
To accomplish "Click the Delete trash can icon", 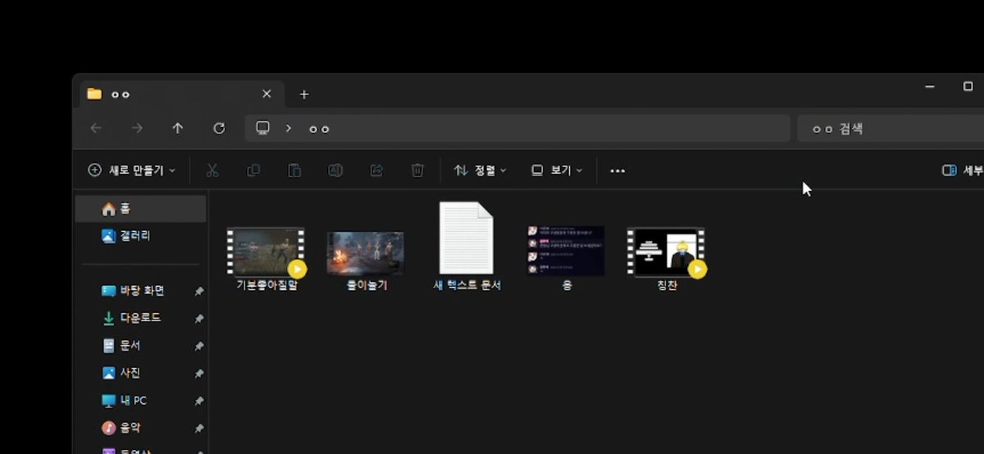I will click(417, 170).
